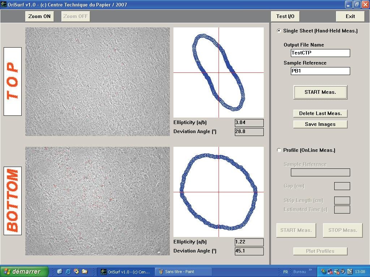370x277 pixels.
Task: Select Single Sheet (Hand-Held Meas.) option
Action: click(279, 31)
